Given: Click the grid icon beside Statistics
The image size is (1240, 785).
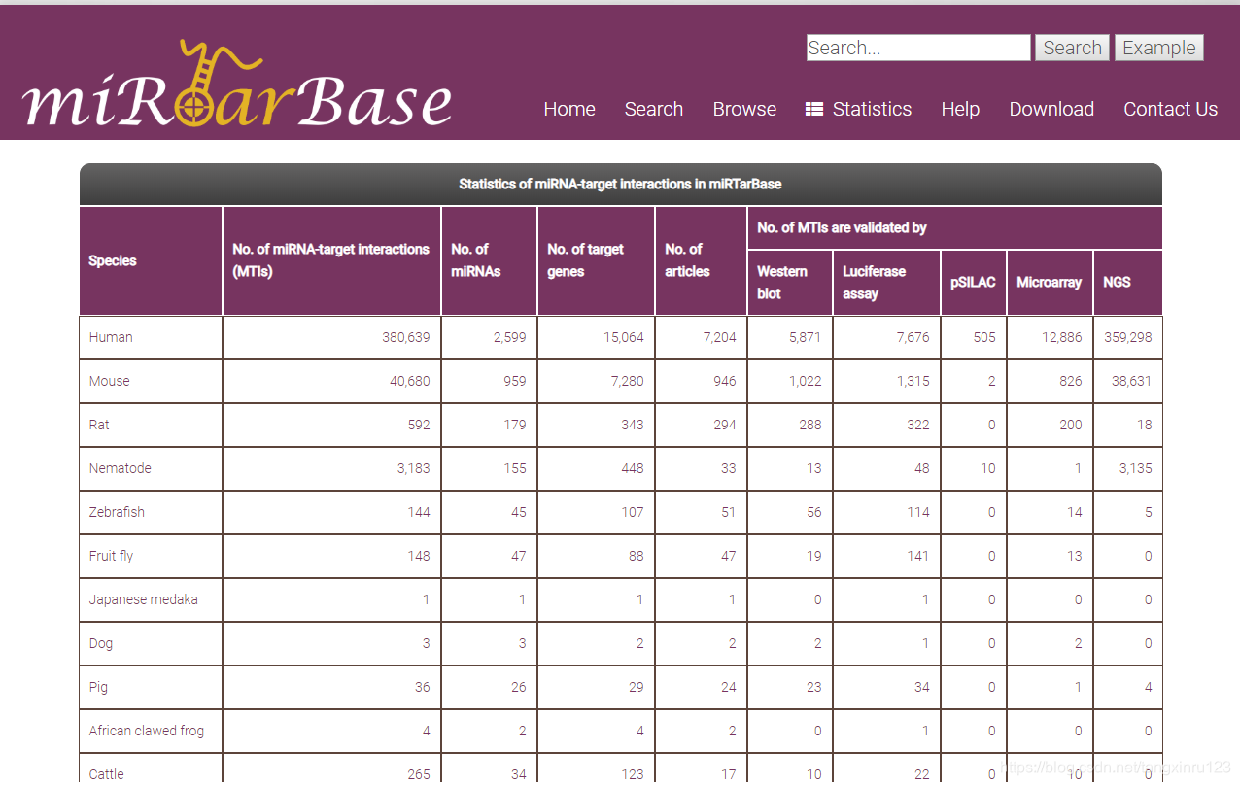Looking at the screenshot, I should 814,109.
